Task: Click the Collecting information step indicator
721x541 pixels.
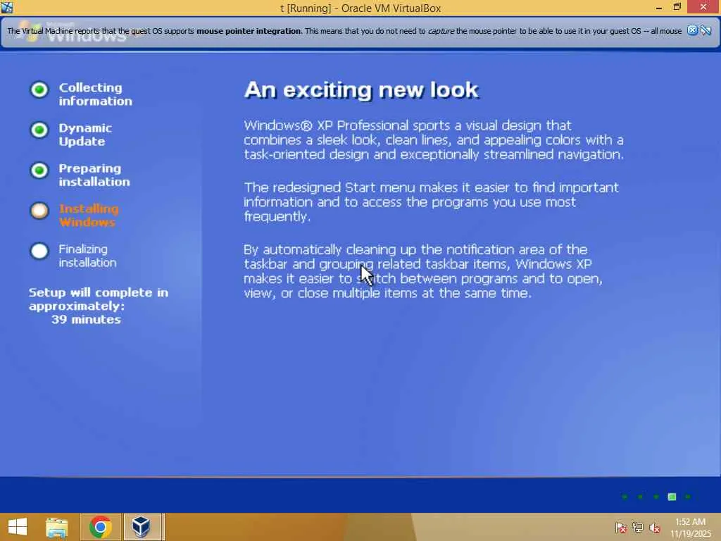Action: (x=39, y=89)
